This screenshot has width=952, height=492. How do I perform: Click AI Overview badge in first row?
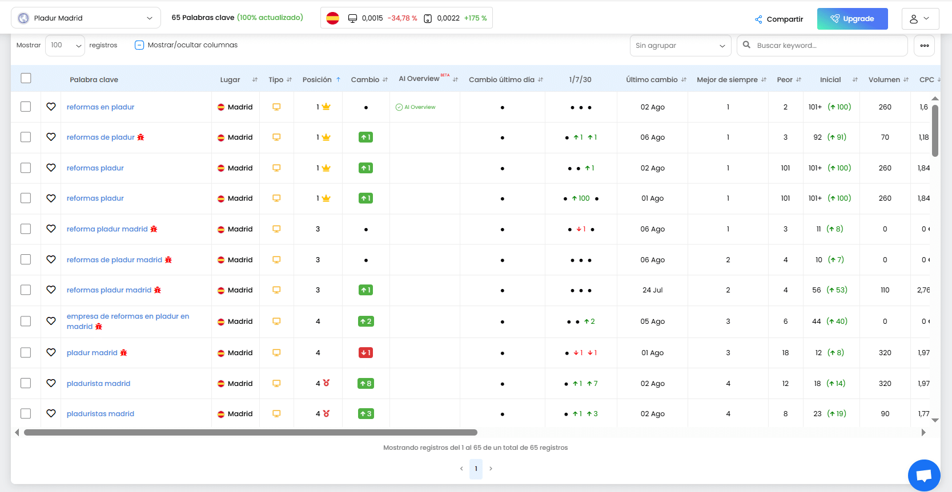pyautogui.click(x=416, y=107)
